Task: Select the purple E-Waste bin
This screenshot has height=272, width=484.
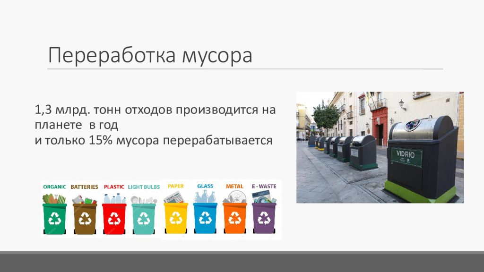Action: 264,217
